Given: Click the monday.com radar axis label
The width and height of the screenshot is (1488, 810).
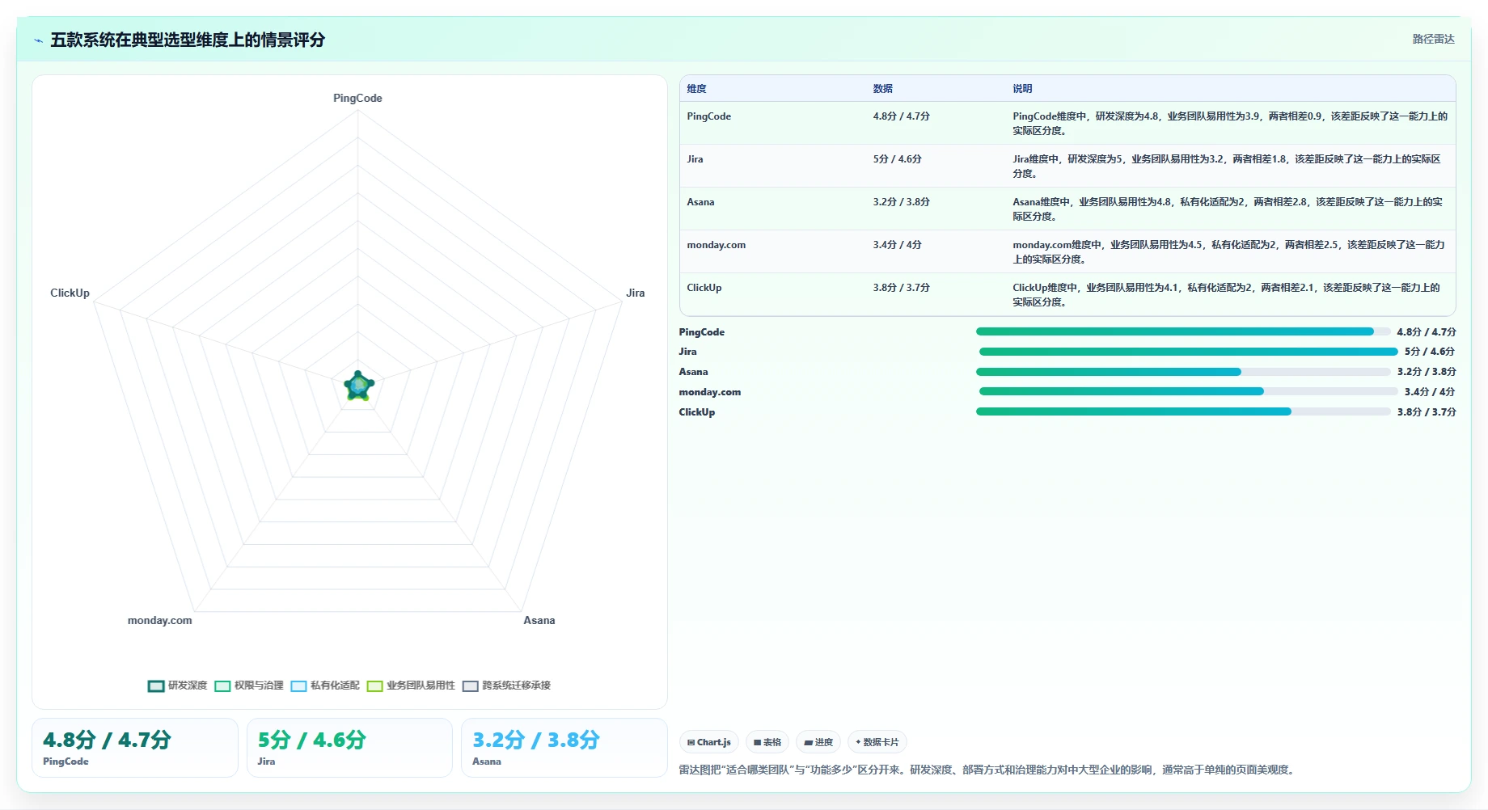Looking at the screenshot, I should [160, 621].
